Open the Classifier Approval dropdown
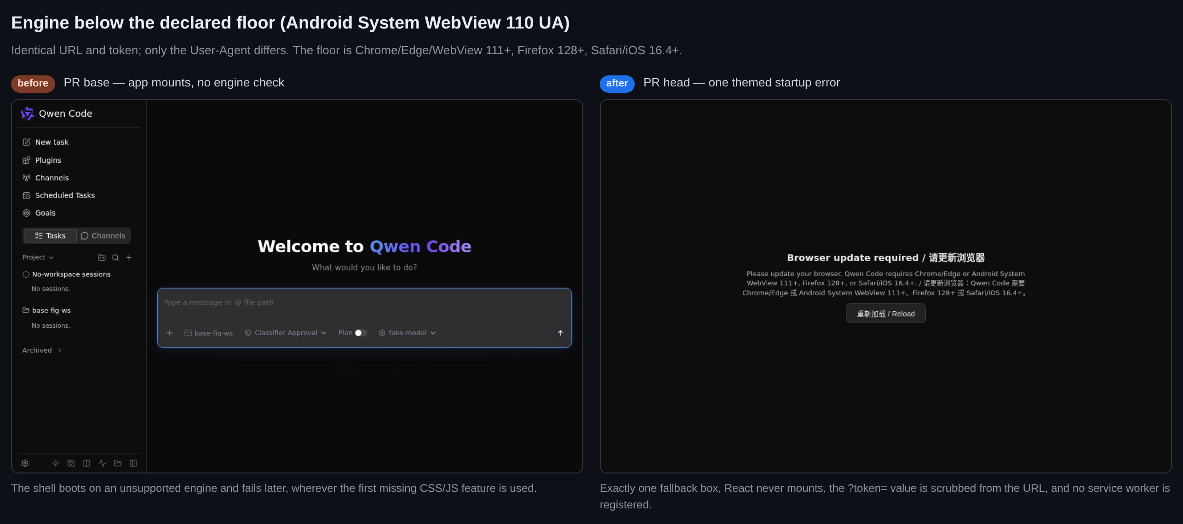The image size is (1183, 524). 285,333
